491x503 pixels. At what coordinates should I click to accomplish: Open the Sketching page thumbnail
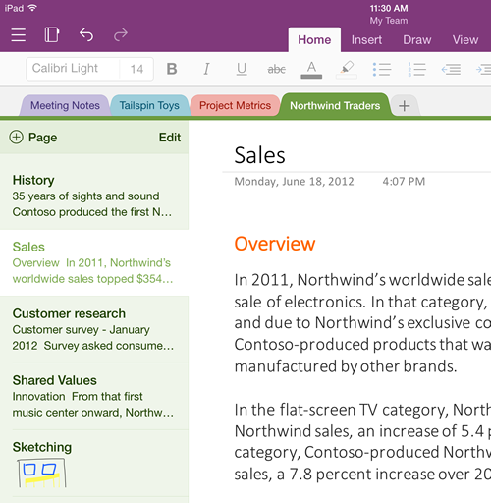click(41, 473)
